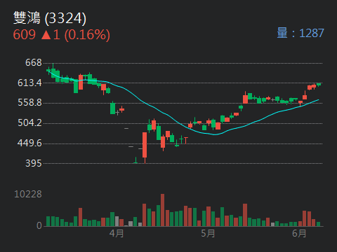Click the 558.8 price axis label

29,103
